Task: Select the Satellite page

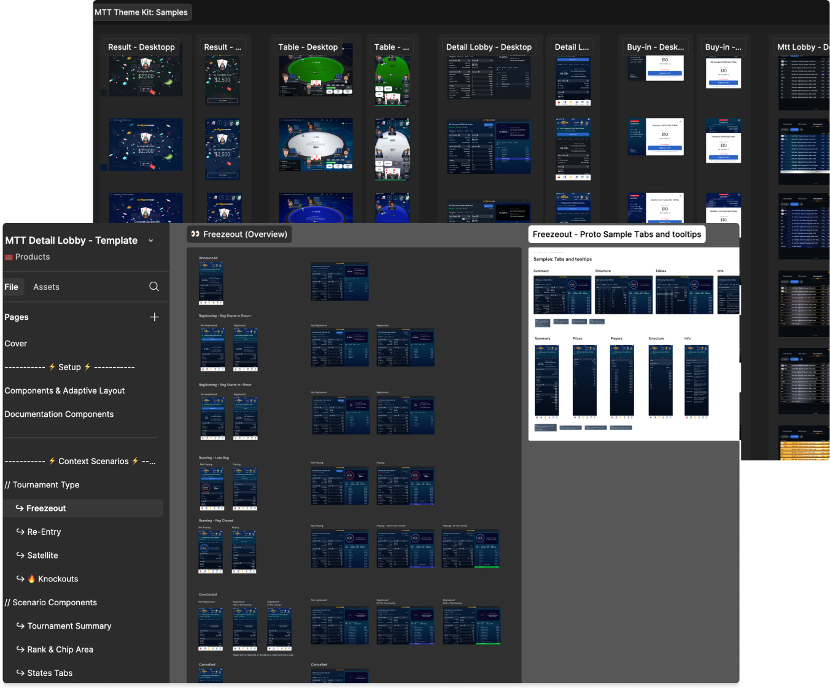Action: click(x=42, y=556)
